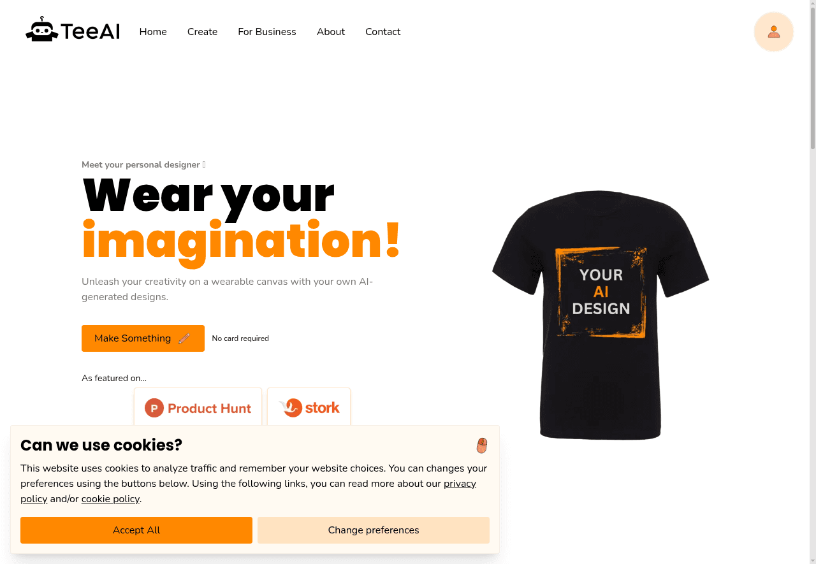This screenshot has height=564, width=816.
Task: Click the stork bird logo icon
Action: [x=290, y=408]
